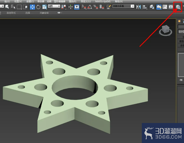184x143 pixels.
Task: Open the 修改器 Modifiers menu
Action: (41, 1)
